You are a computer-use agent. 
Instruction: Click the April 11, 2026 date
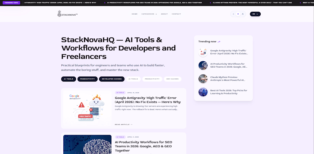(133, 137)
